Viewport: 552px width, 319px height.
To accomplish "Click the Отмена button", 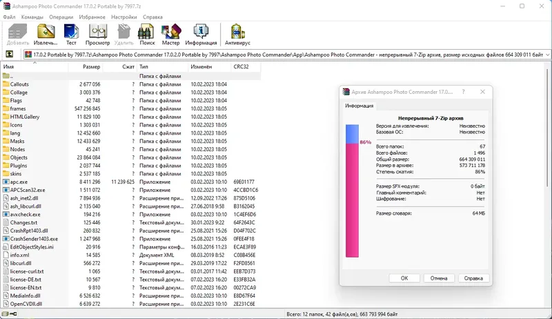I will tap(439, 278).
